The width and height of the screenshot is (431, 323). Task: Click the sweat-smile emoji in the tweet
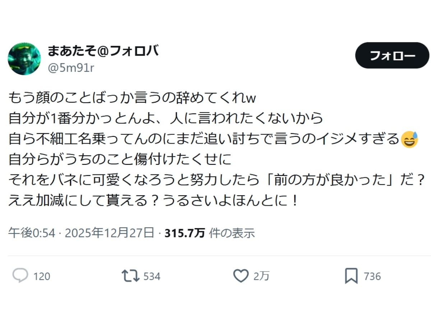pos(410,140)
